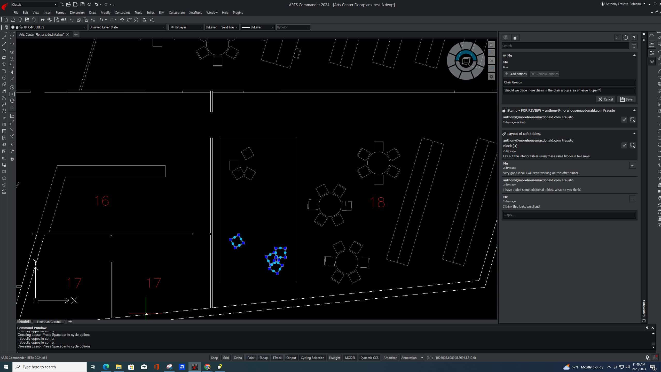Enable ESnap in the status bar
661x372 pixels.
coord(263,358)
